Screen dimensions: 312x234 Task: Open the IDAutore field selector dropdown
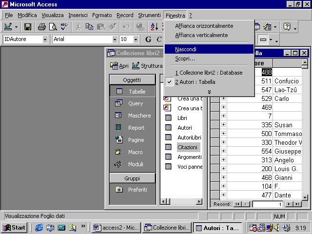pos(45,39)
